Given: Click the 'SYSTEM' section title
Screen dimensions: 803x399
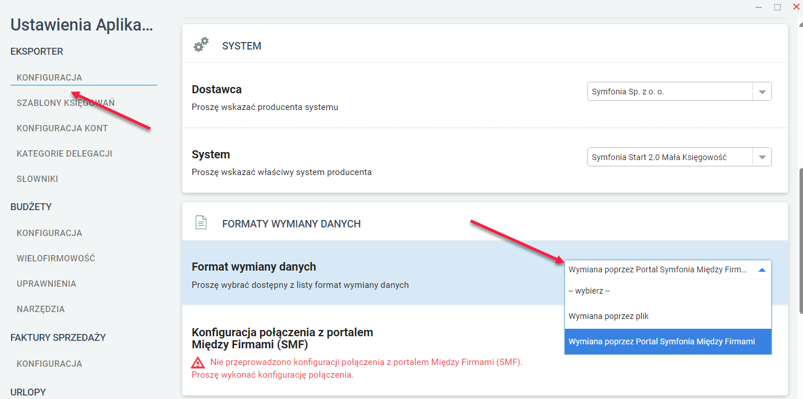Looking at the screenshot, I should pos(242,46).
